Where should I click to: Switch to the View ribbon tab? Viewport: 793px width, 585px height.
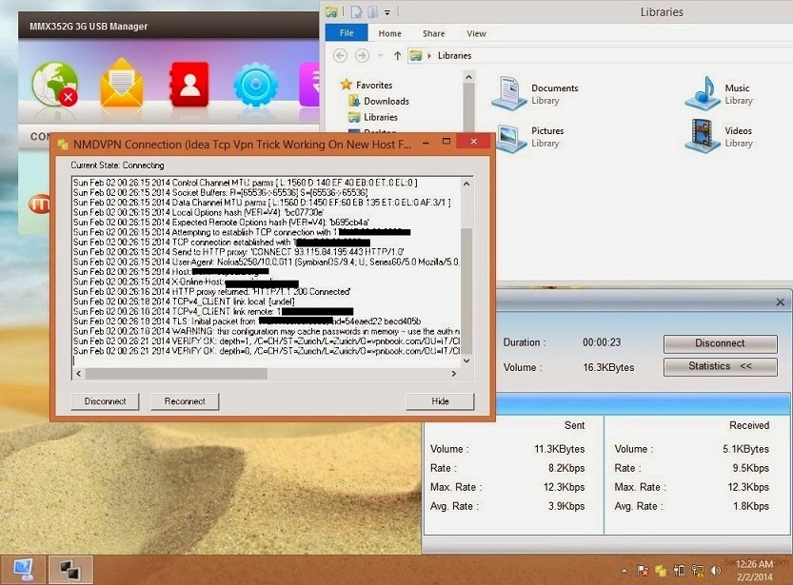tap(476, 33)
